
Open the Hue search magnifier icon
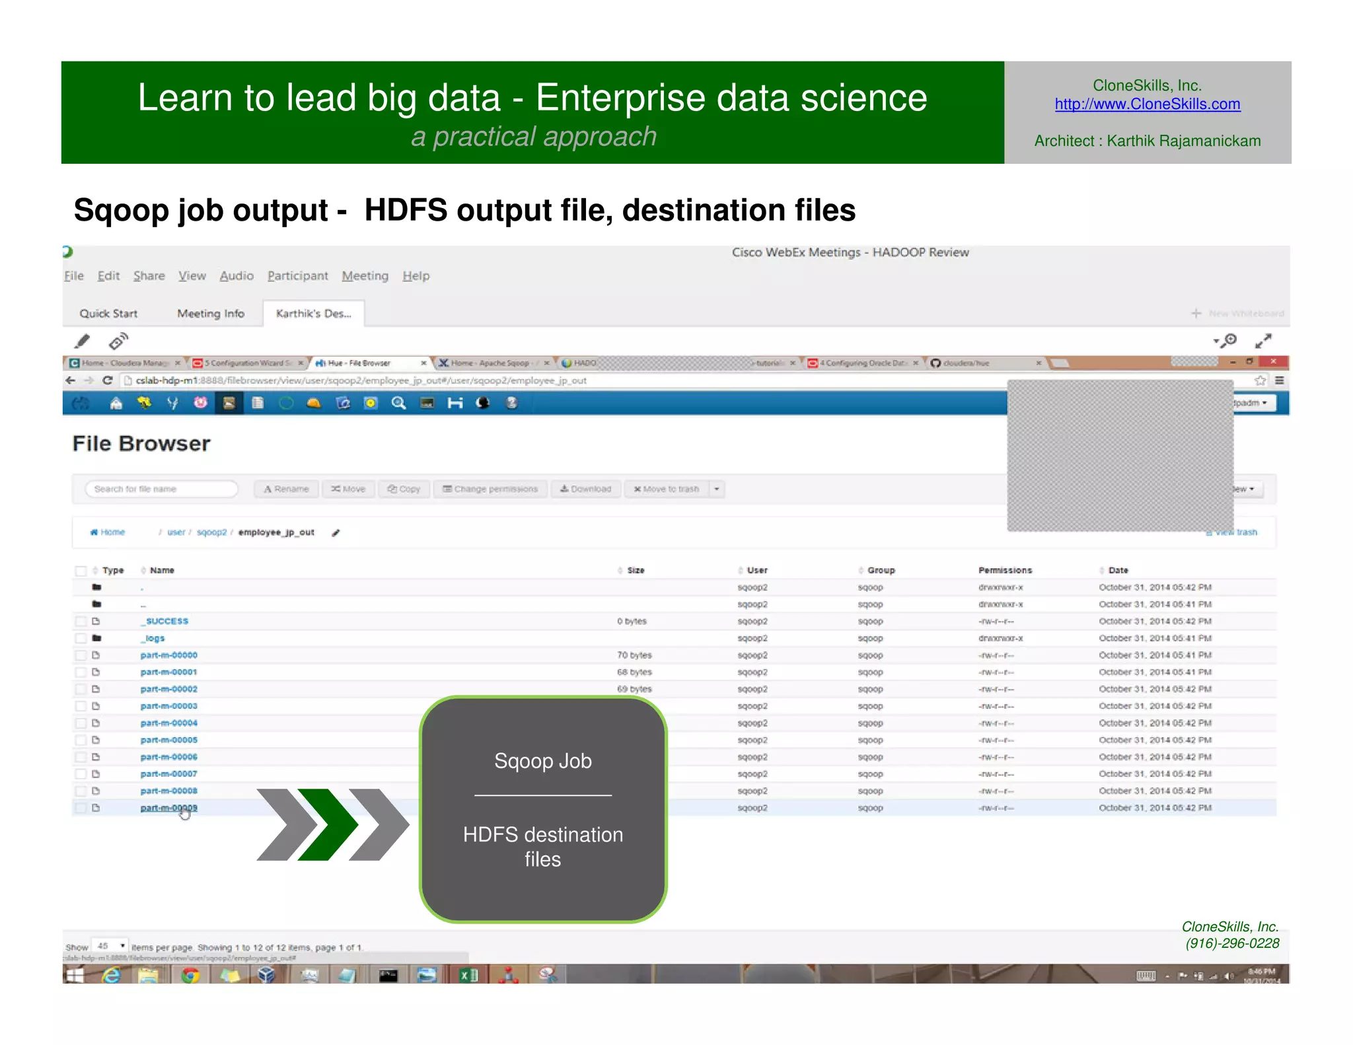(x=398, y=403)
